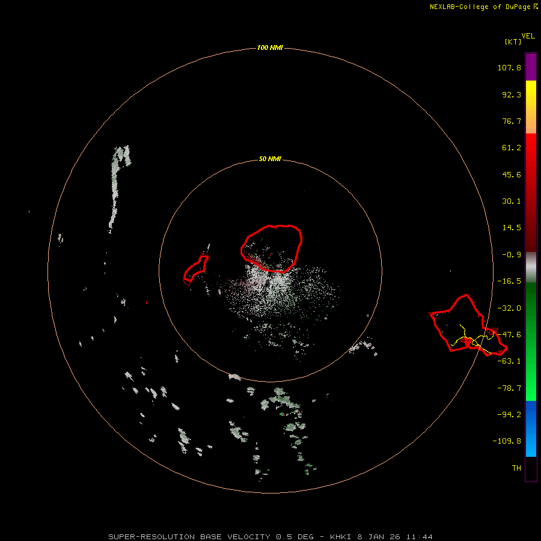Pick the gray segment of the color bar
The image size is (541, 541).
[x=531, y=267]
